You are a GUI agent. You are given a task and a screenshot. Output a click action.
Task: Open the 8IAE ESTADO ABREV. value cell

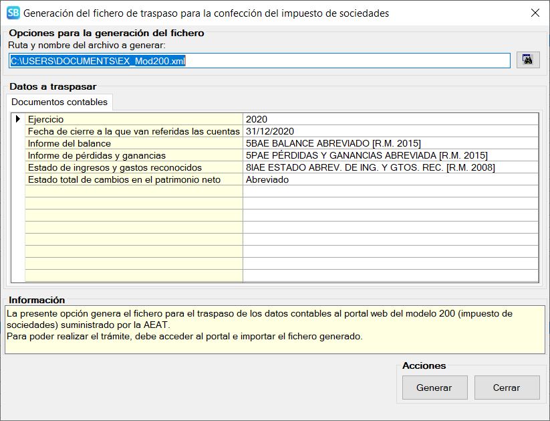point(390,167)
